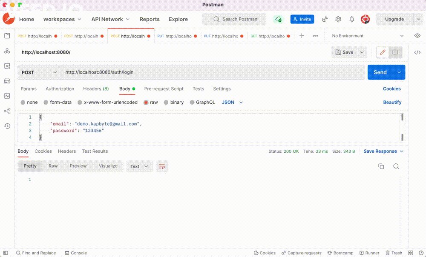Select the binary body type radio
The image size is (426, 257).
[x=166, y=103]
